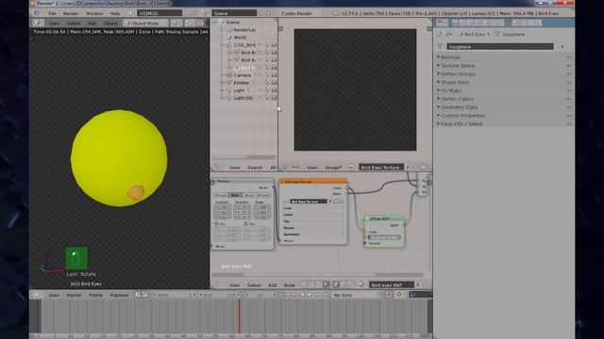Click the pivot point icon in viewport header
The image size is (604, 339).
189,24
